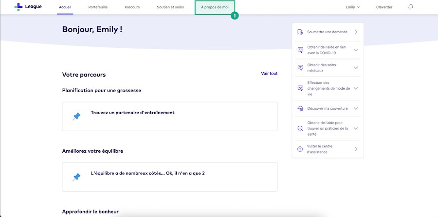The height and width of the screenshot is (217, 438).
Task: Expand Découvrir ma couverture chevron
Action: [356, 108]
